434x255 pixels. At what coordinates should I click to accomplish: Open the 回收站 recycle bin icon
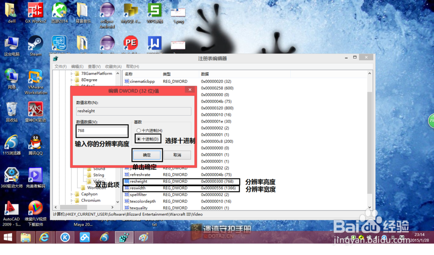tap(12, 112)
